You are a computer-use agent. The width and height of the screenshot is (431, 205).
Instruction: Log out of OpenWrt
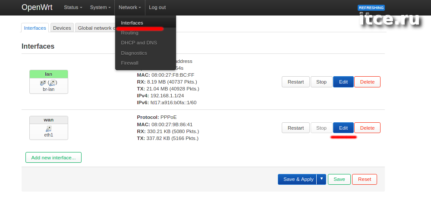[x=157, y=7]
